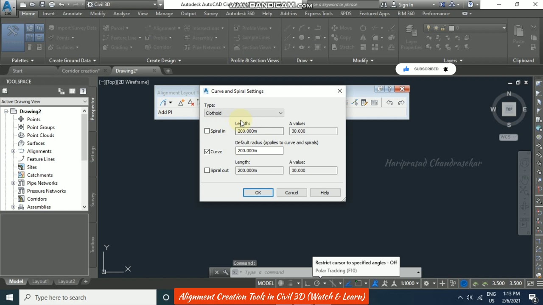Open the Settings vertical tab in Toolspace

click(x=92, y=154)
